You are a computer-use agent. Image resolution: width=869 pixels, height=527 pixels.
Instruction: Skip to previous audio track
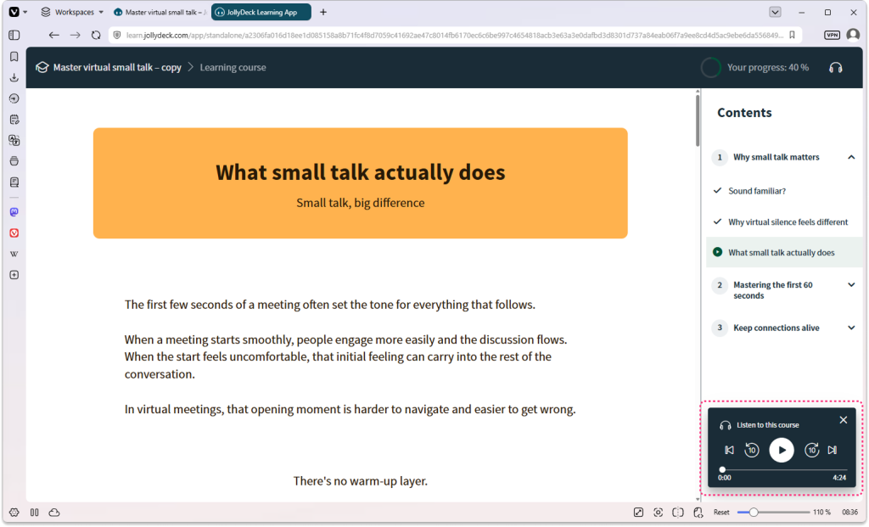click(729, 450)
